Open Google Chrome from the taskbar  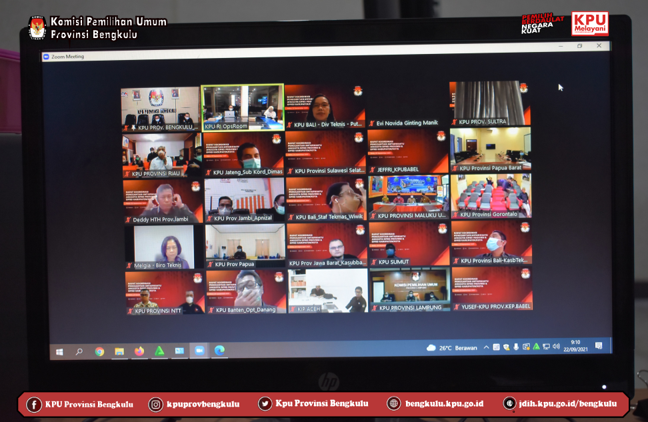pyautogui.click(x=99, y=351)
